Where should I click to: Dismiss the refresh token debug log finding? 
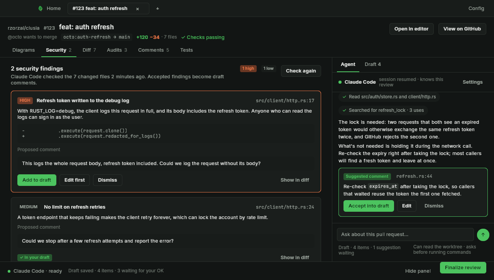[x=107, y=180]
